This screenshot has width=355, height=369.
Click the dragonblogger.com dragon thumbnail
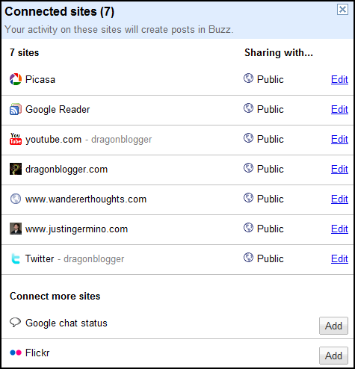16,169
